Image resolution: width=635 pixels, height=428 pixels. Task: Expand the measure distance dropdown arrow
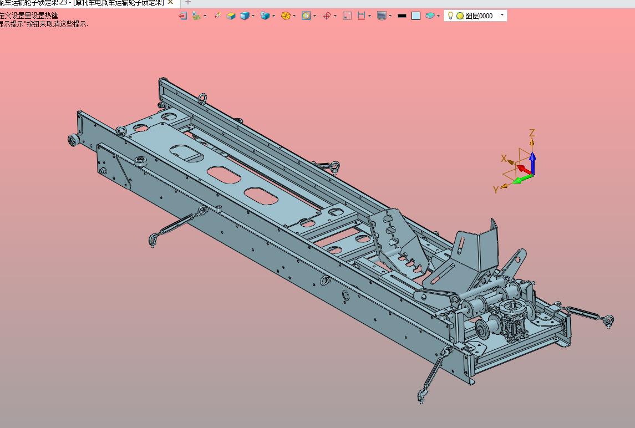pos(369,16)
